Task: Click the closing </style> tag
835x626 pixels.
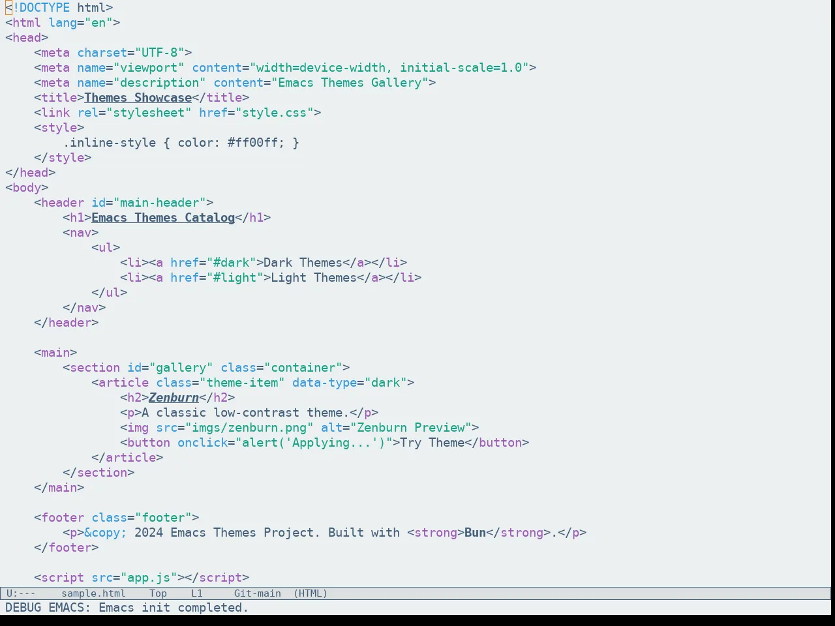Action: click(63, 158)
